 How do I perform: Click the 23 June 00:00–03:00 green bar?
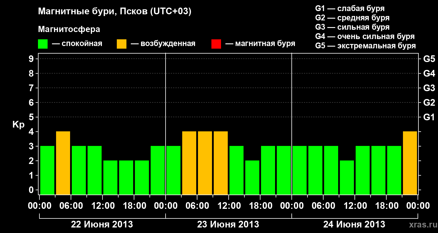pos(173,170)
